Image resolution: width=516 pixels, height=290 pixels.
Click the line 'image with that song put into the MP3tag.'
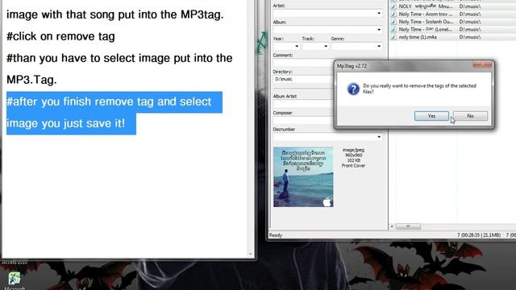click(x=115, y=14)
